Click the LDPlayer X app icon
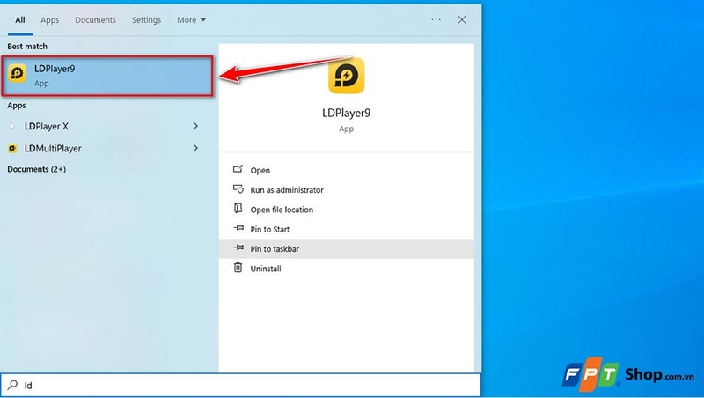Screen dimensions: 704x398 [x=12, y=126]
